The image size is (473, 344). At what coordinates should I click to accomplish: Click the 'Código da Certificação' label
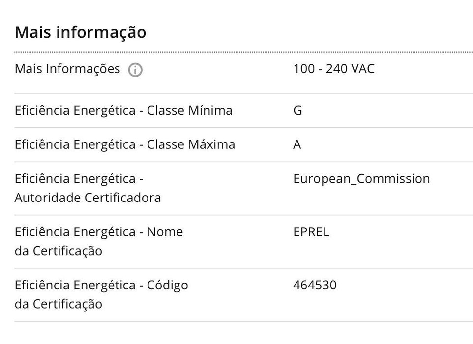coord(101,294)
